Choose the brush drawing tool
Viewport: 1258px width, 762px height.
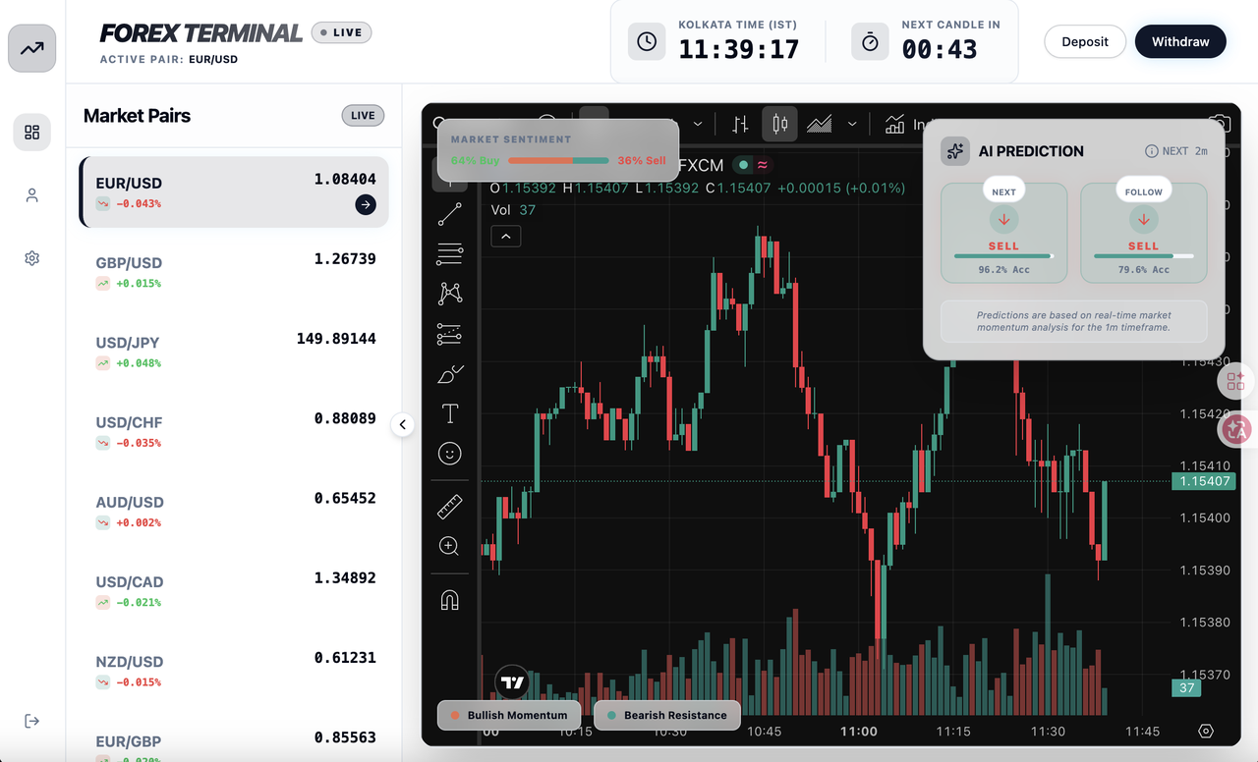450,374
